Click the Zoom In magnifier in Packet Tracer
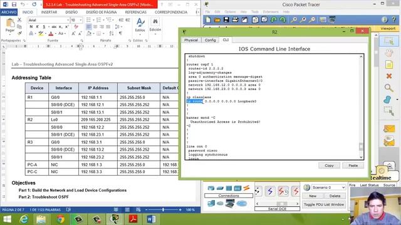The width and height of the screenshot is (401, 225). point(294,19)
